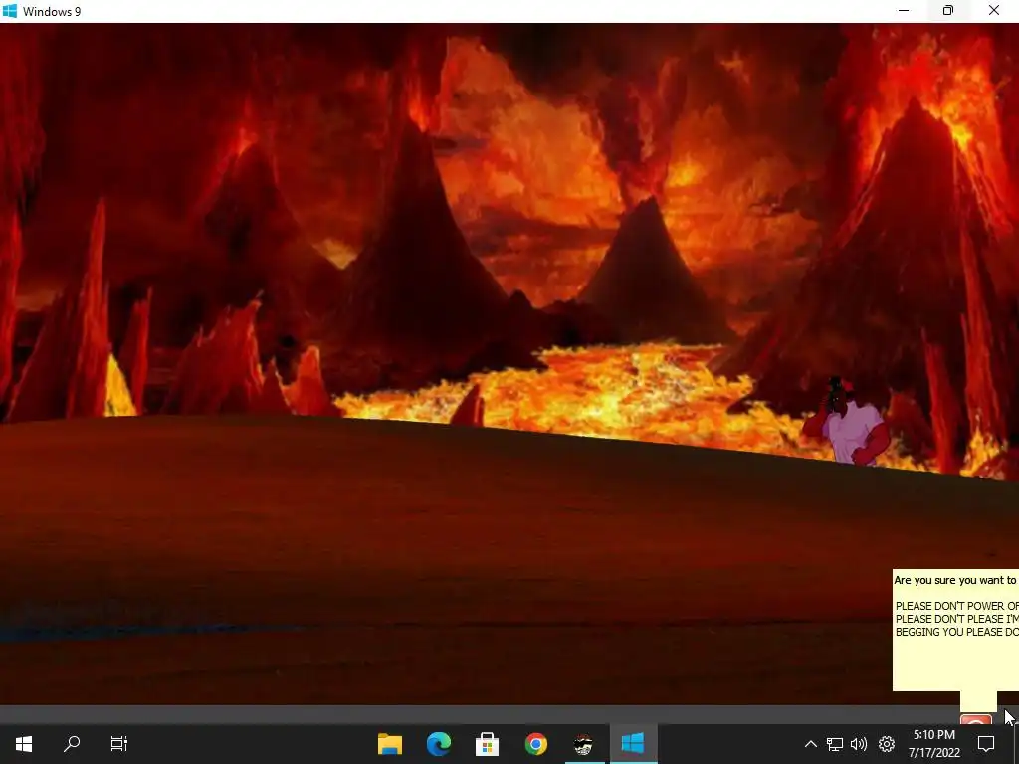Select the active Windows 9 taskbar icon
The height and width of the screenshot is (764, 1019).
[x=632, y=743]
